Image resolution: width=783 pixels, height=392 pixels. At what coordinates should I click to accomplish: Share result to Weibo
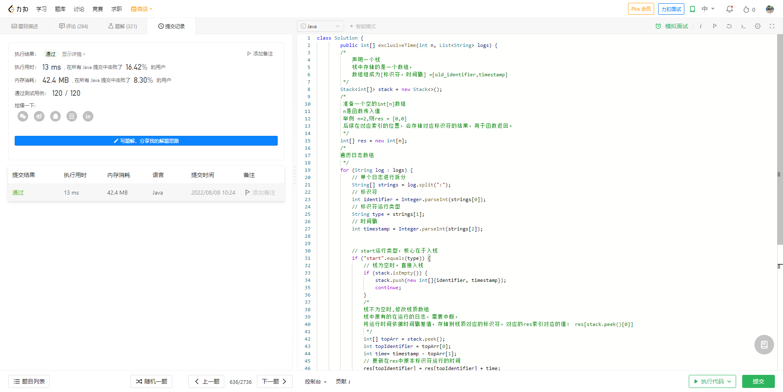[39, 117]
